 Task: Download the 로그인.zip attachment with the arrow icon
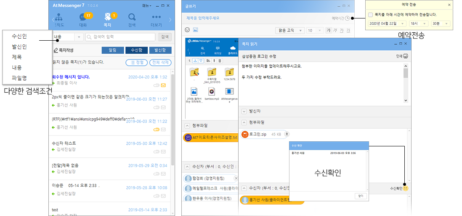[x=287, y=134]
